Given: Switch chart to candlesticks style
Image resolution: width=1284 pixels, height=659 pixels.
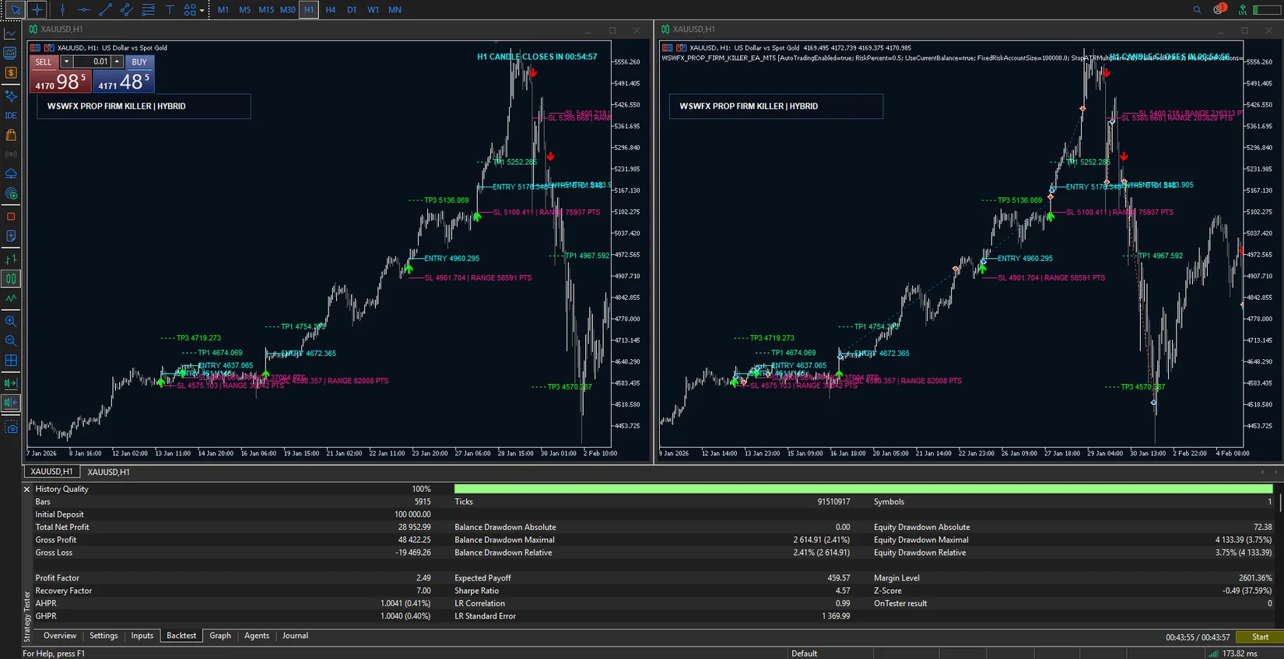Looking at the screenshot, I should tap(11, 279).
